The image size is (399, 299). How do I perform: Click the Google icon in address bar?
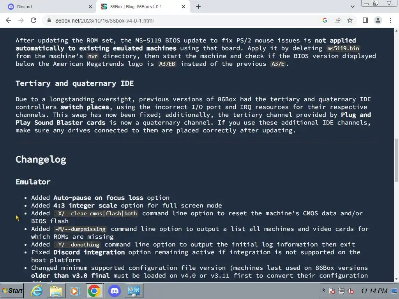tap(325, 20)
